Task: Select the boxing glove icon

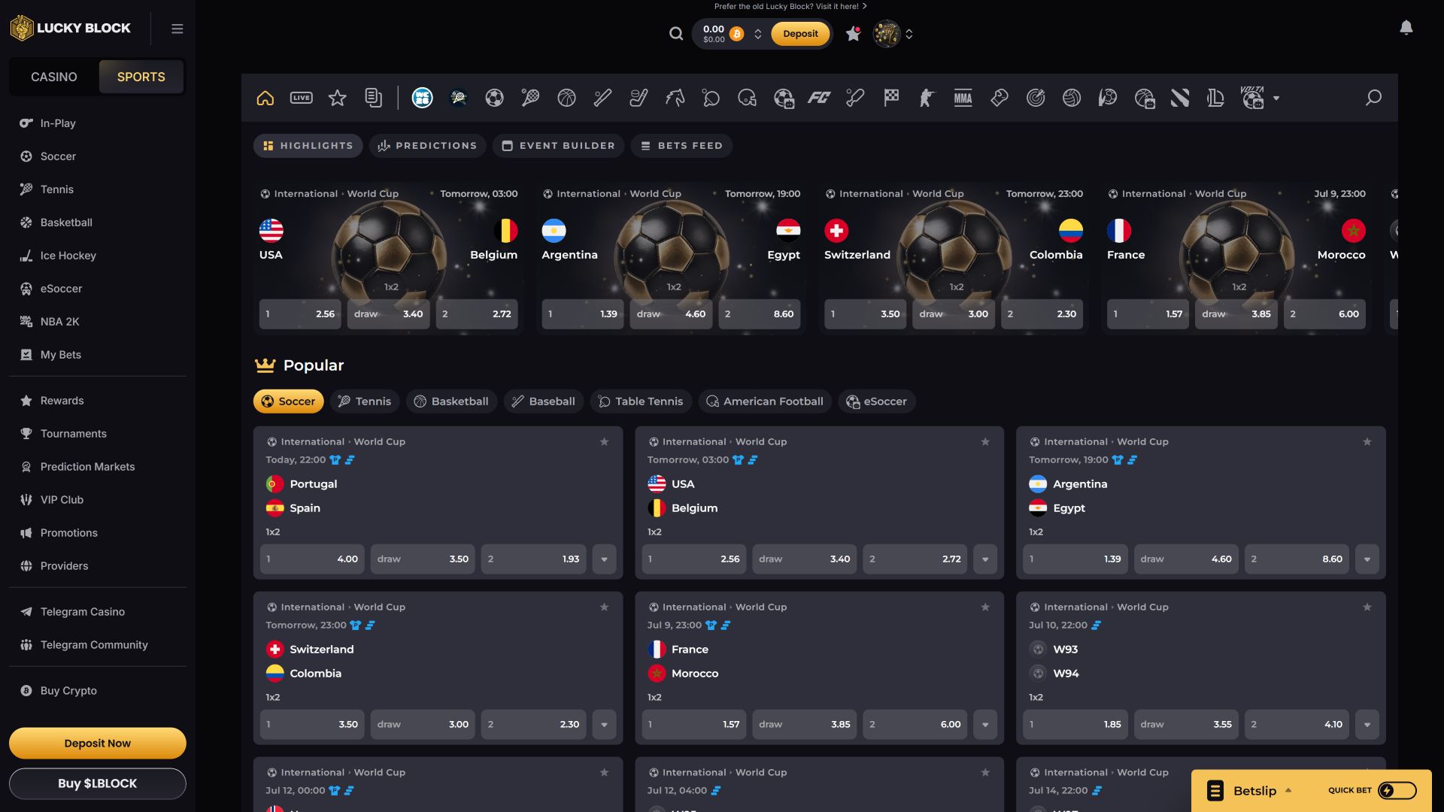Action: [x=1000, y=98]
